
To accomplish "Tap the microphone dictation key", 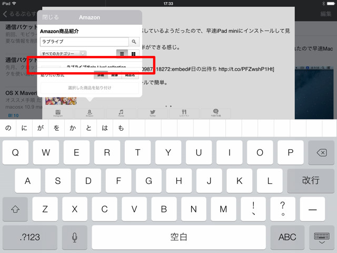I will point(75,237).
